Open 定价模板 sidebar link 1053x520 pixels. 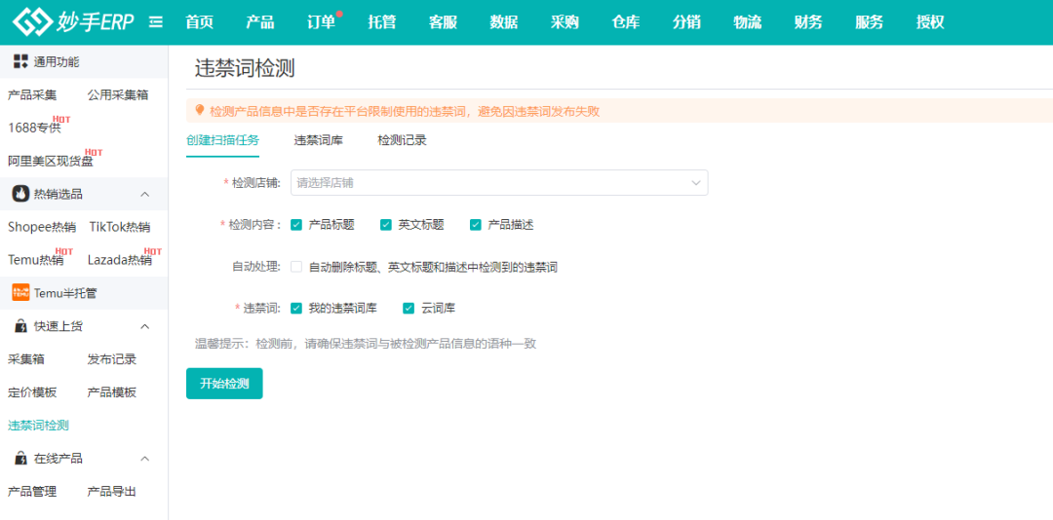pyautogui.click(x=32, y=391)
